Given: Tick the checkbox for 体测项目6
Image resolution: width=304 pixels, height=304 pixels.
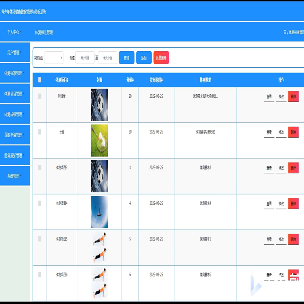Looking at the screenshot, I should [x=40, y=274].
